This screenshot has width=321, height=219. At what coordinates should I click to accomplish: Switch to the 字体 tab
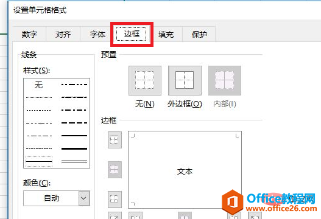tap(97, 34)
